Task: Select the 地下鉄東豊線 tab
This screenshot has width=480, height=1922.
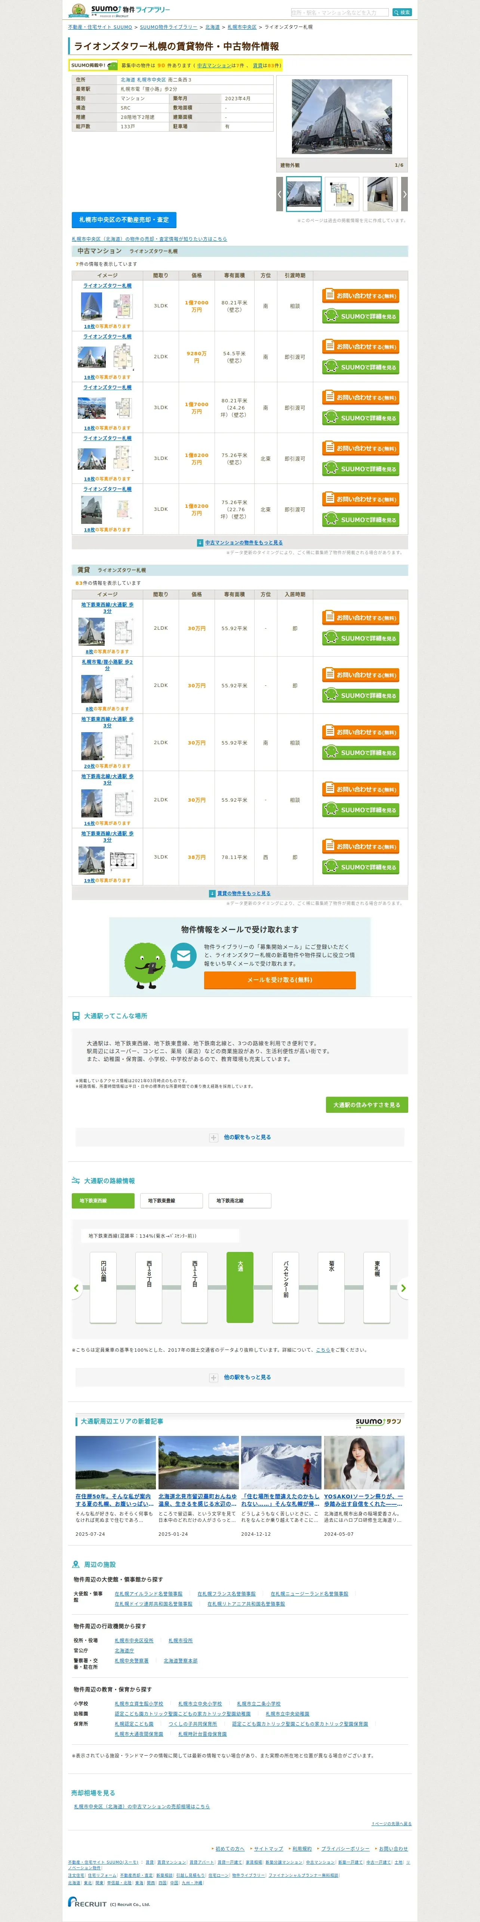Action: (x=171, y=1201)
